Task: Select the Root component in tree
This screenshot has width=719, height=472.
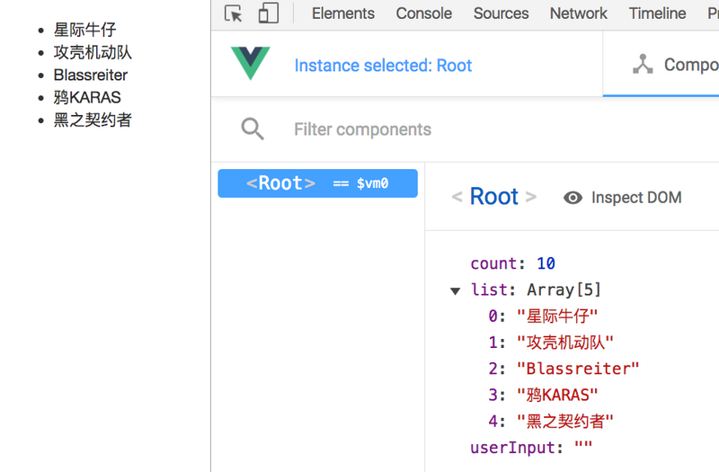Action: click(317, 183)
